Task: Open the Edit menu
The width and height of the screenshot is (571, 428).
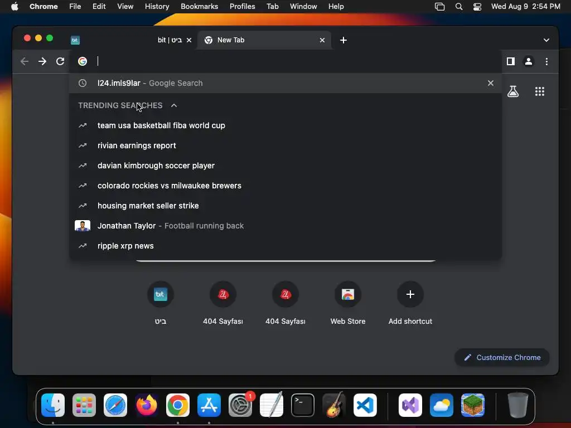Action: [x=99, y=6]
